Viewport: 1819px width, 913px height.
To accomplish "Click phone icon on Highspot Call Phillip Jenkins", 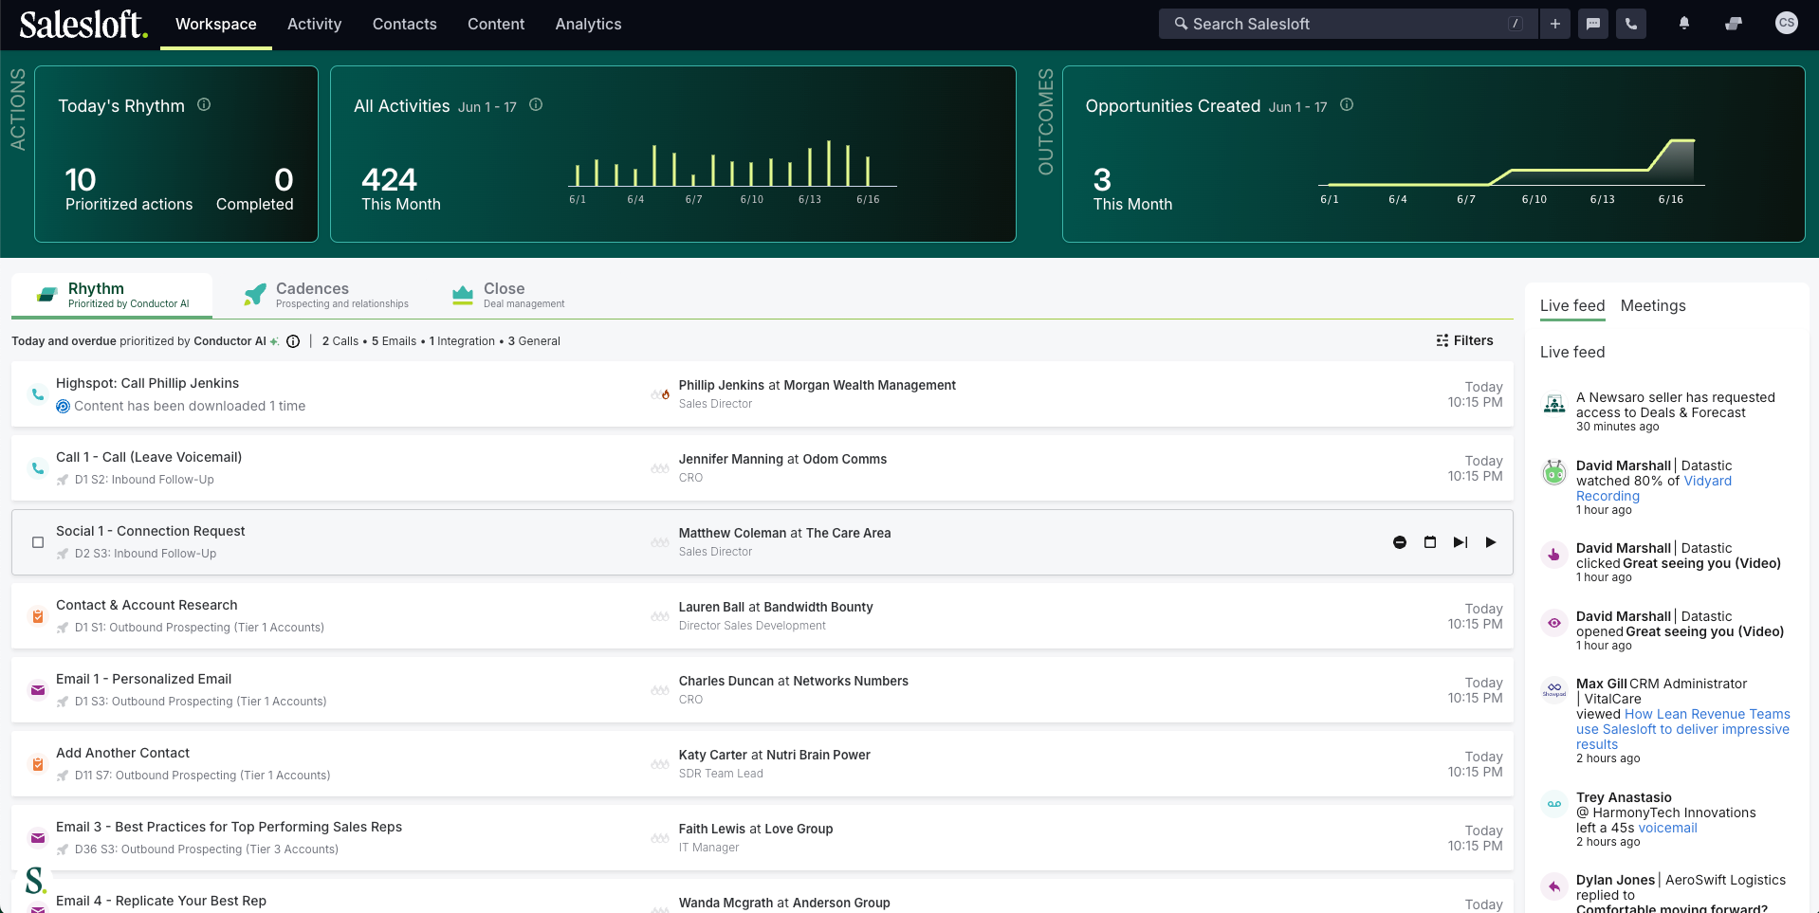I will pyautogui.click(x=38, y=394).
